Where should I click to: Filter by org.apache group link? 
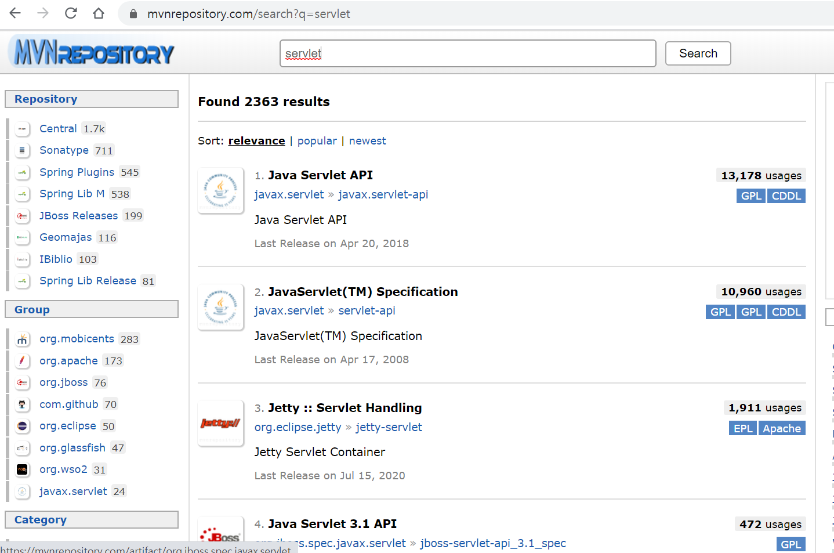pyautogui.click(x=68, y=361)
